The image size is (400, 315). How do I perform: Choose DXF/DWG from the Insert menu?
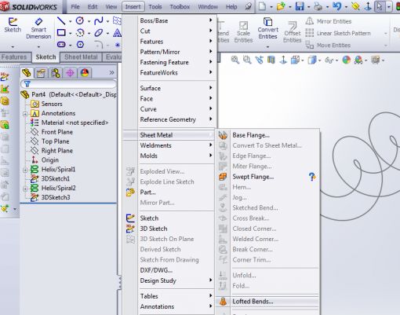click(169, 270)
